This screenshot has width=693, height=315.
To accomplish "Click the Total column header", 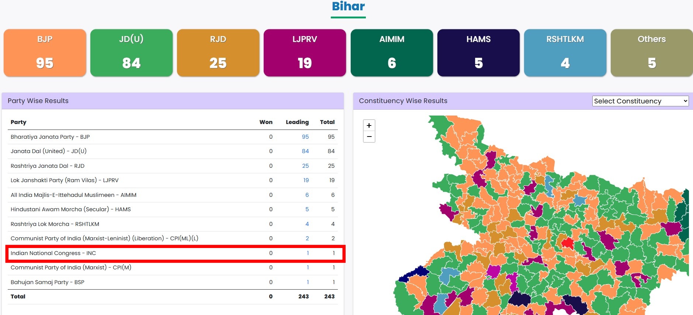I will pos(327,122).
